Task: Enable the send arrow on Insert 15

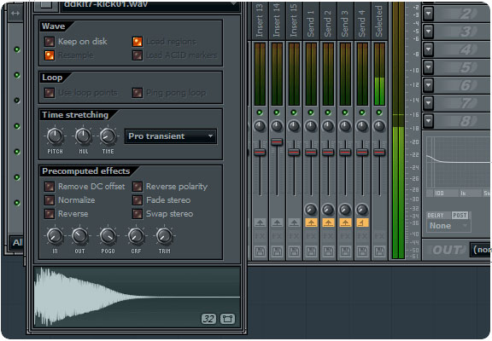Action: pos(294,223)
